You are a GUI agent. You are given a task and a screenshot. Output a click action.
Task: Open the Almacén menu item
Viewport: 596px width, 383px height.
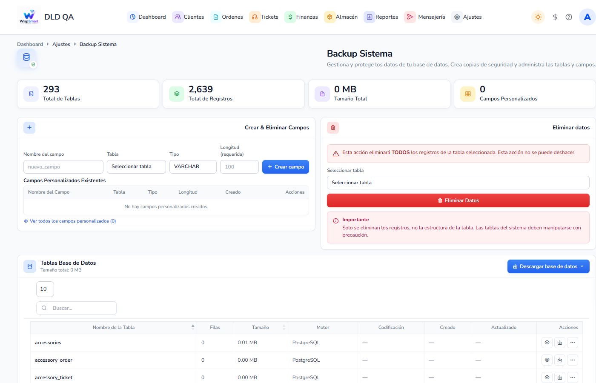(x=341, y=17)
